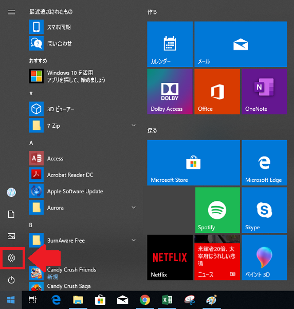Open Microsoft Store from the taskbar
The width and height of the screenshot is (294, 309).
coord(100,300)
